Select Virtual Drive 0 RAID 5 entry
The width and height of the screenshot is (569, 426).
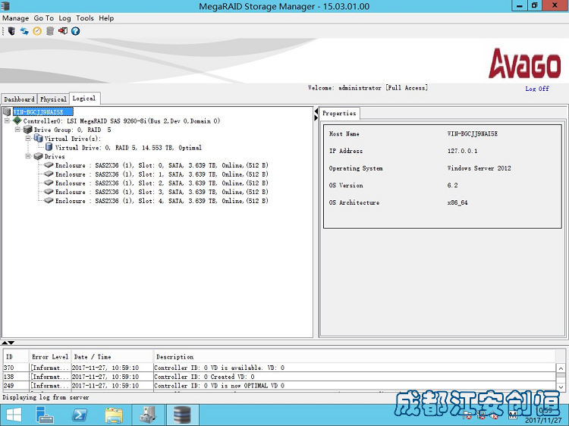pos(128,148)
